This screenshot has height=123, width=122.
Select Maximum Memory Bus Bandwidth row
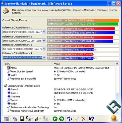59,111
